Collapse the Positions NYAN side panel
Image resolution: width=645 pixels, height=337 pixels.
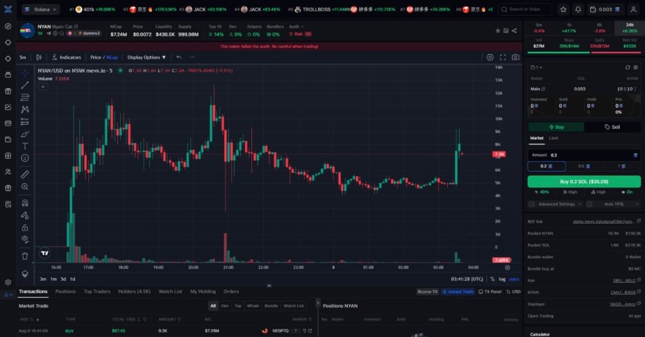[x=317, y=303]
